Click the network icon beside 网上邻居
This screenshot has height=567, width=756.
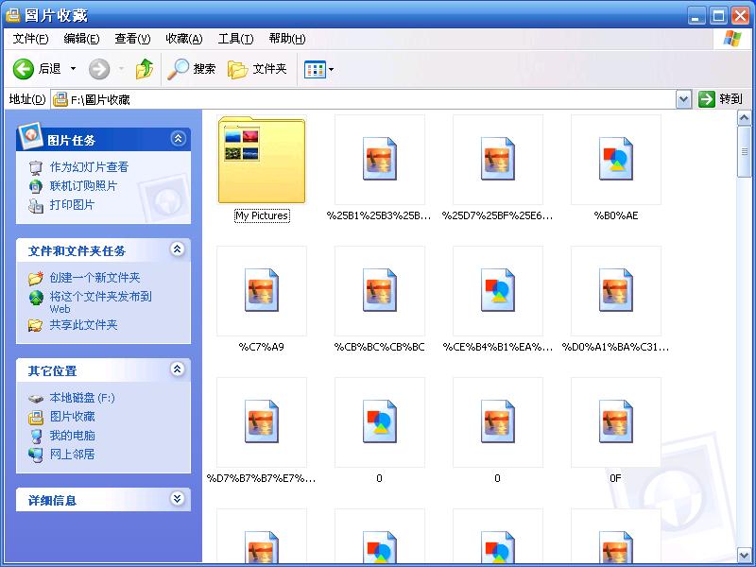pos(36,455)
